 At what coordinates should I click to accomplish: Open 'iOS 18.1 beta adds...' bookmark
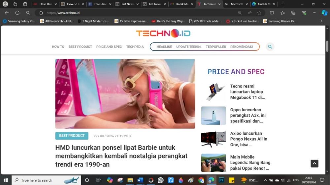[x=205, y=21]
